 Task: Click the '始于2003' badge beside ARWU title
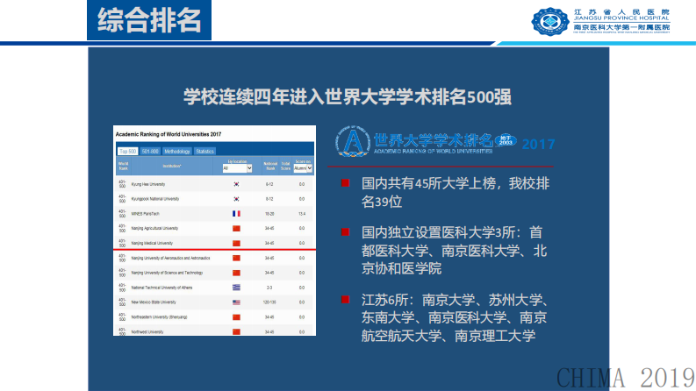[x=506, y=141]
